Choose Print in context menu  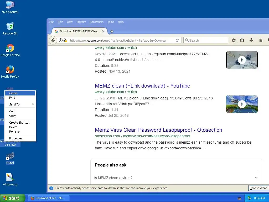coord(20,98)
